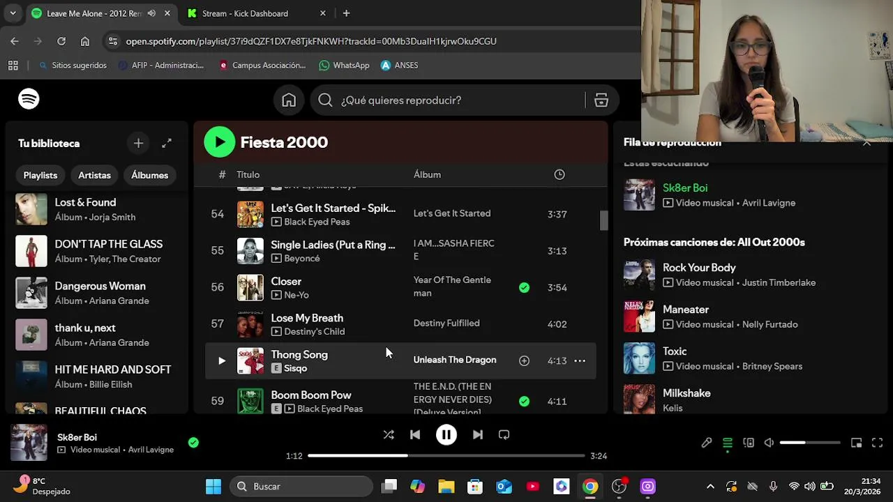The height and width of the screenshot is (502, 893).
Task: Skip to previous track
Action: [415, 434]
